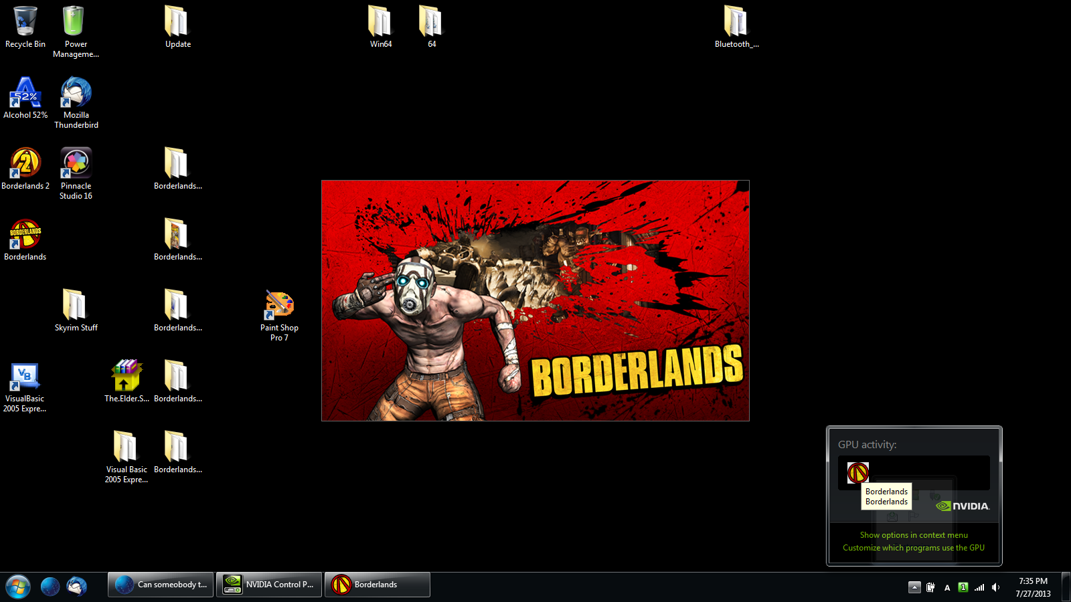
Task: Select the Alcohol 52% desktop shortcut
Action: tap(25, 98)
